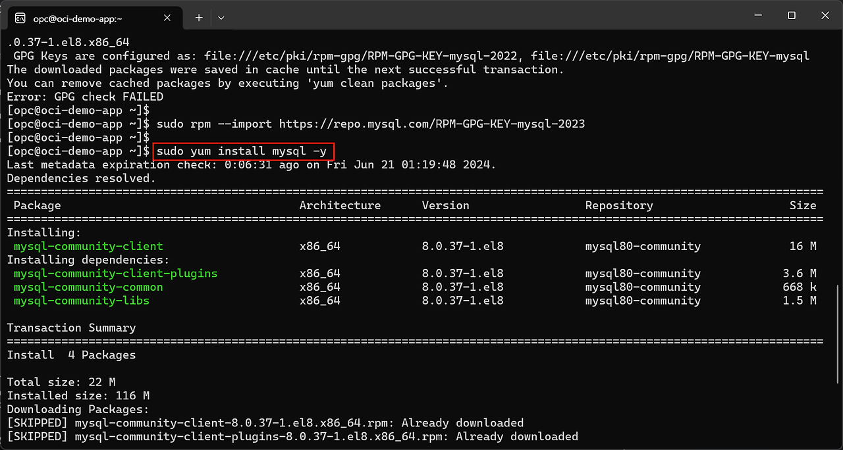Click the mysql-community-libs package name

pos(82,301)
